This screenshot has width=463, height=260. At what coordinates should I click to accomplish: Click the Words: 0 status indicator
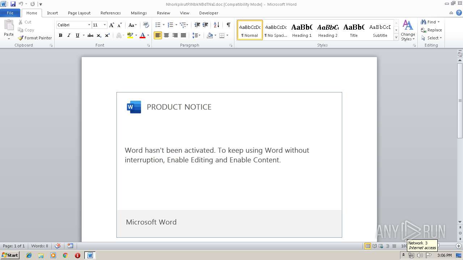point(39,246)
